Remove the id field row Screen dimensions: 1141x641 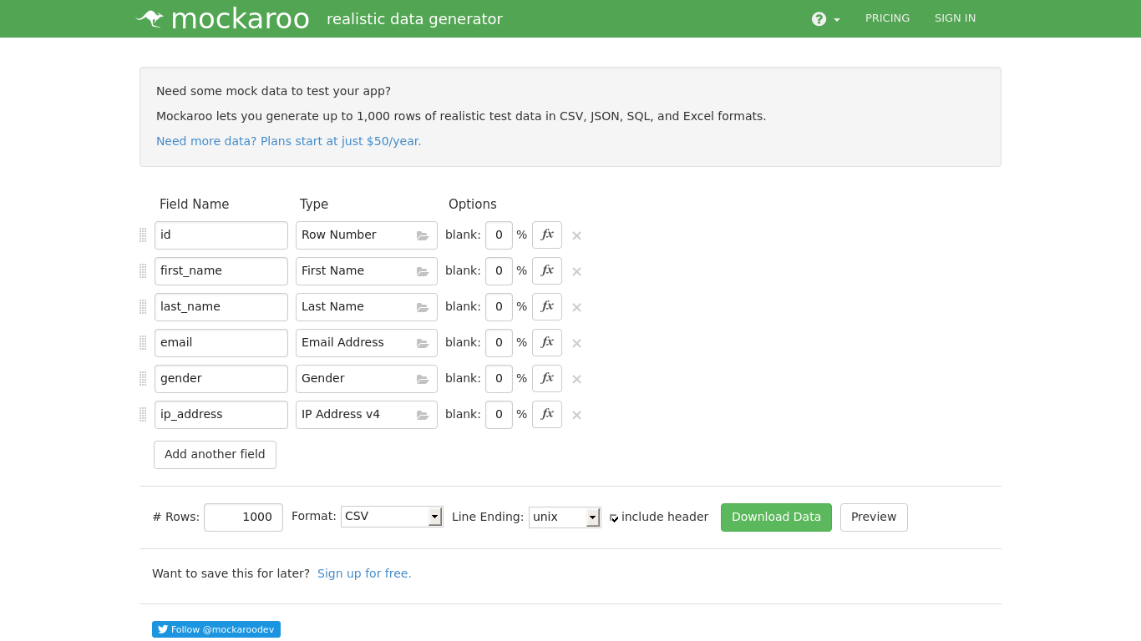[x=576, y=236]
